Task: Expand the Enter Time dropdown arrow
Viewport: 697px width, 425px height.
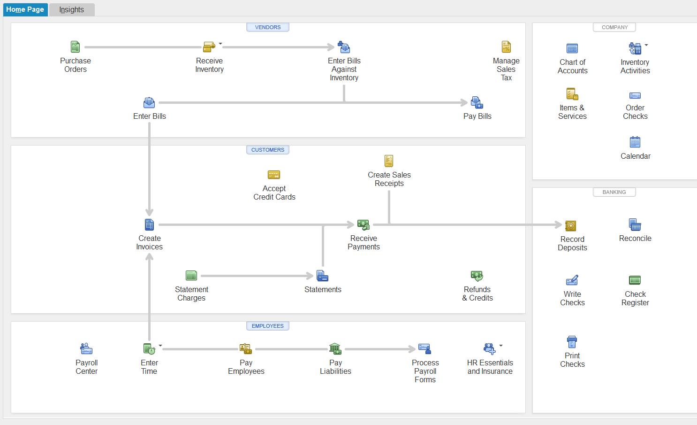Action: (x=160, y=346)
